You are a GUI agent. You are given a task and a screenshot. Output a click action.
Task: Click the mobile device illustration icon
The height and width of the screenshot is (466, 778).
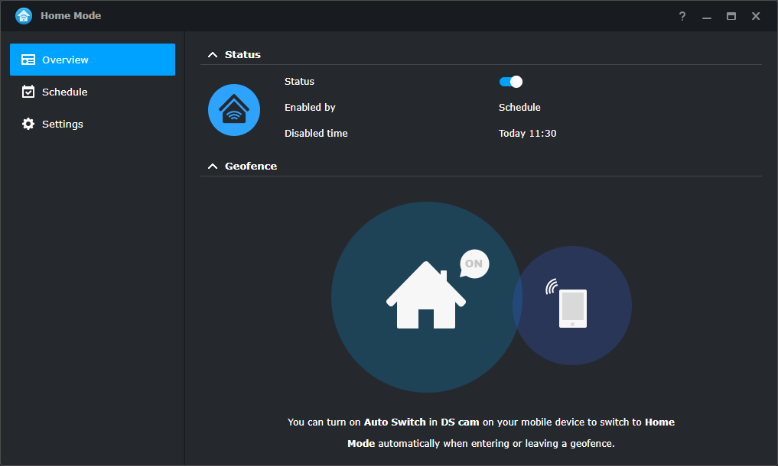click(x=573, y=309)
